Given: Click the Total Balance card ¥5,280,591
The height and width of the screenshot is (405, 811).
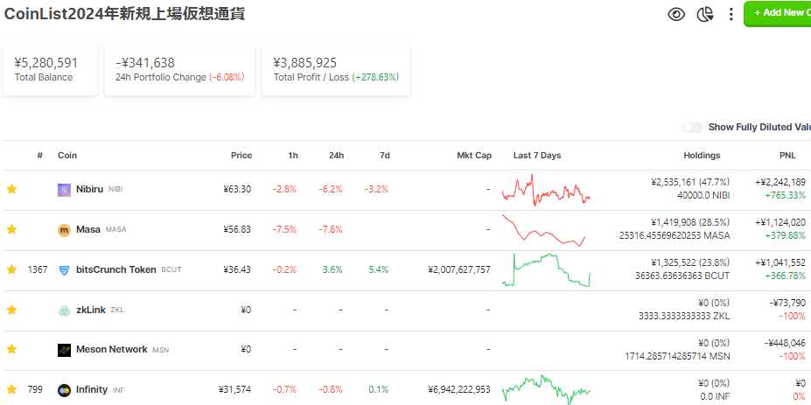Looking at the screenshot, I should click(x=50, y=69).
